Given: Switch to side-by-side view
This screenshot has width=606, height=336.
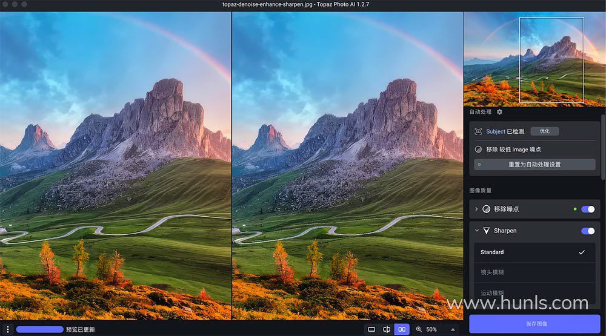Looking at the screenshot, I should click(402, 329).
